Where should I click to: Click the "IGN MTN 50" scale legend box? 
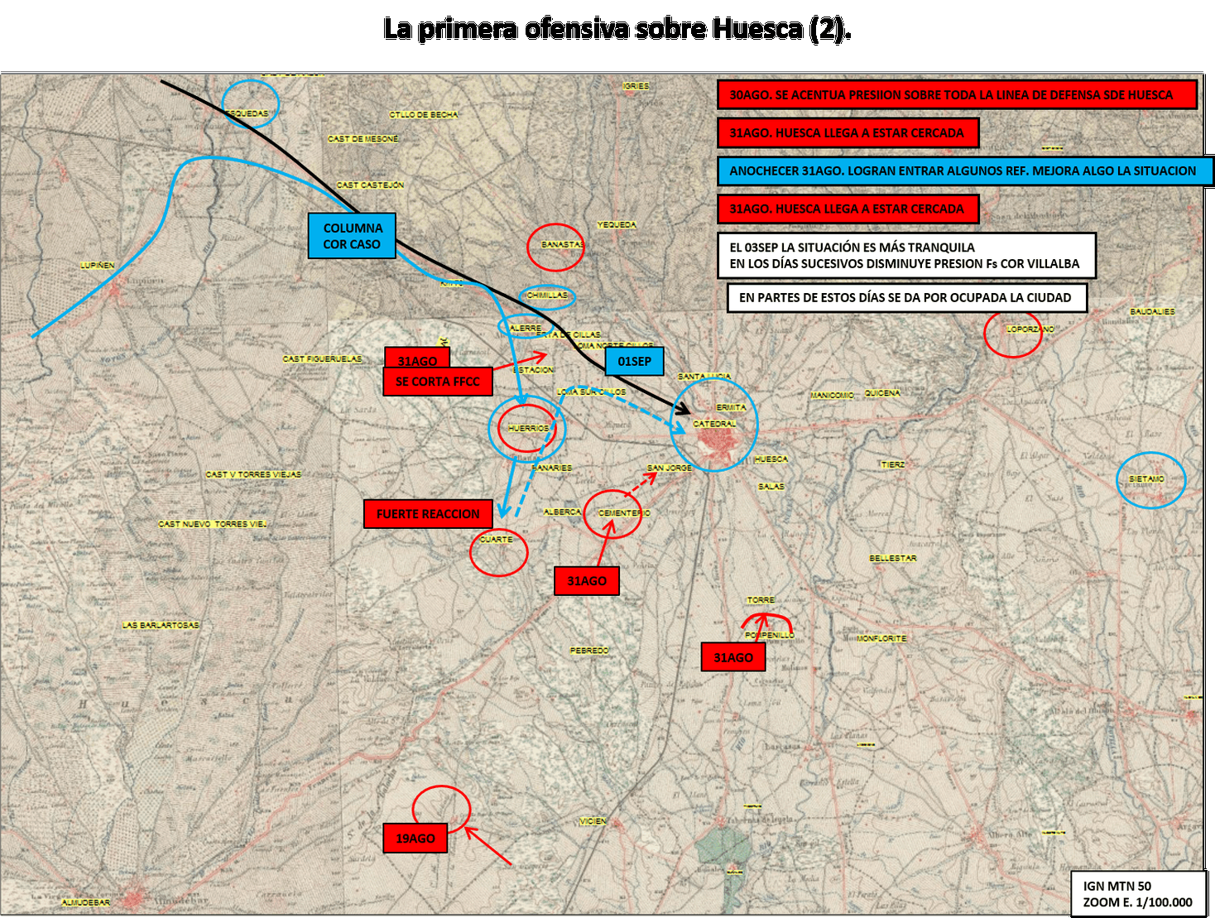1138,894
